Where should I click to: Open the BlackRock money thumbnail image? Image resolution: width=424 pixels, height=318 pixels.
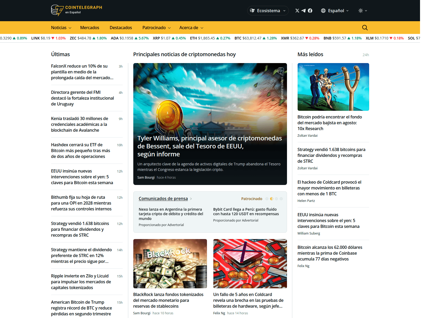(x=170, y=264)
